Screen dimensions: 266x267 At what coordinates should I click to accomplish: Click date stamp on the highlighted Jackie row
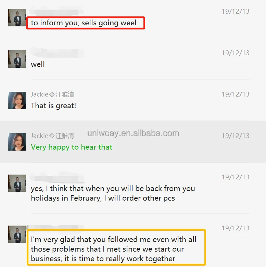coord(236,136)
